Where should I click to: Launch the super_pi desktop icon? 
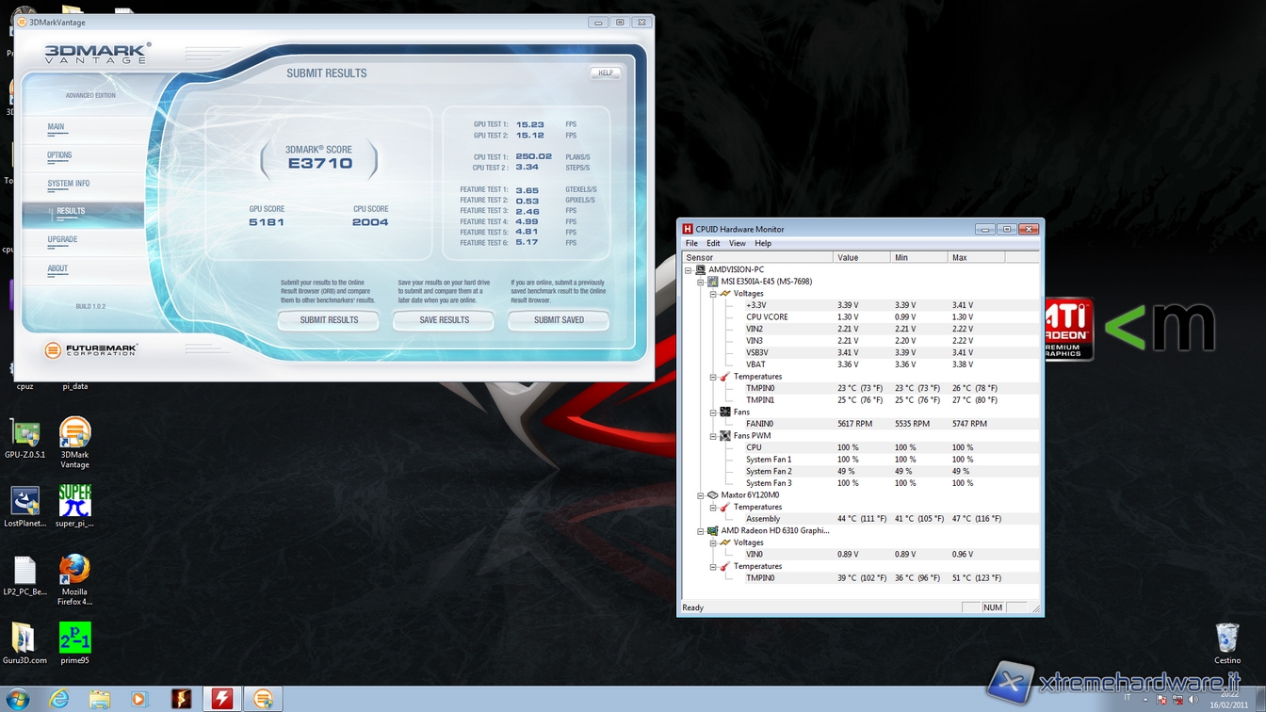(x=74, y=502)
